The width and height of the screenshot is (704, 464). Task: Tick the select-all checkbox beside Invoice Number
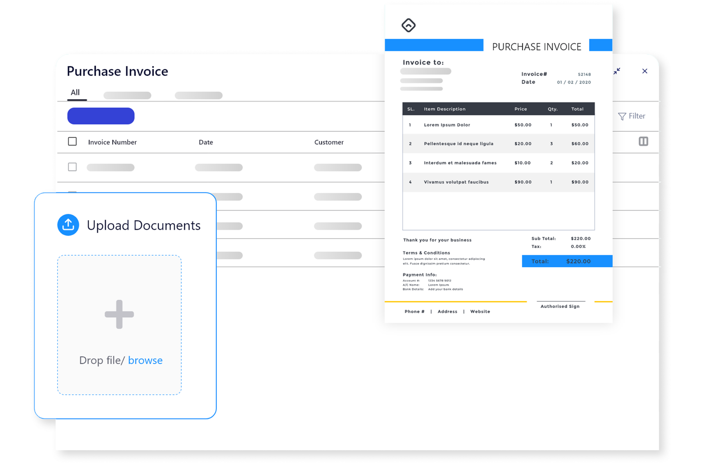(72, 141)
